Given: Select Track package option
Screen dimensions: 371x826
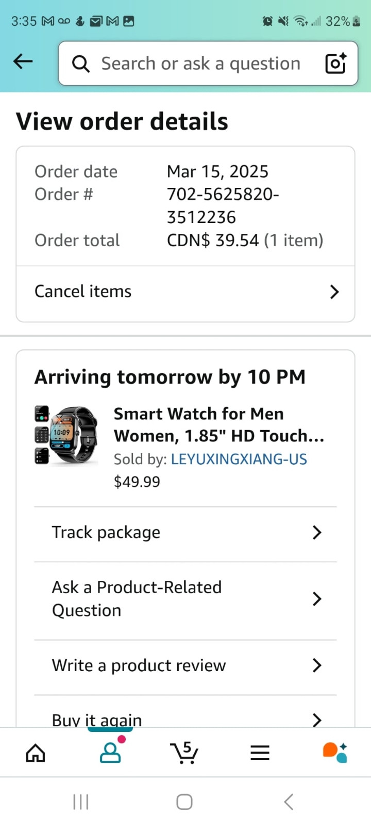Looking at the screenshot, I should click(106, 533).
